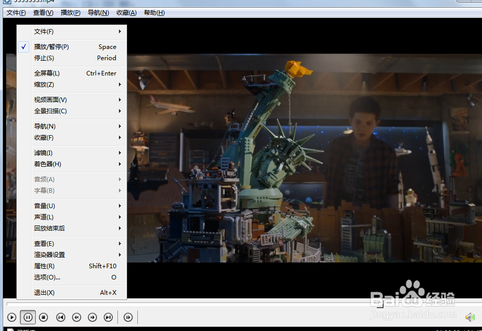The height and width of the screenshot is (331, 482).
Task: Click the video seek bar
Action: (x=245, y=304)
